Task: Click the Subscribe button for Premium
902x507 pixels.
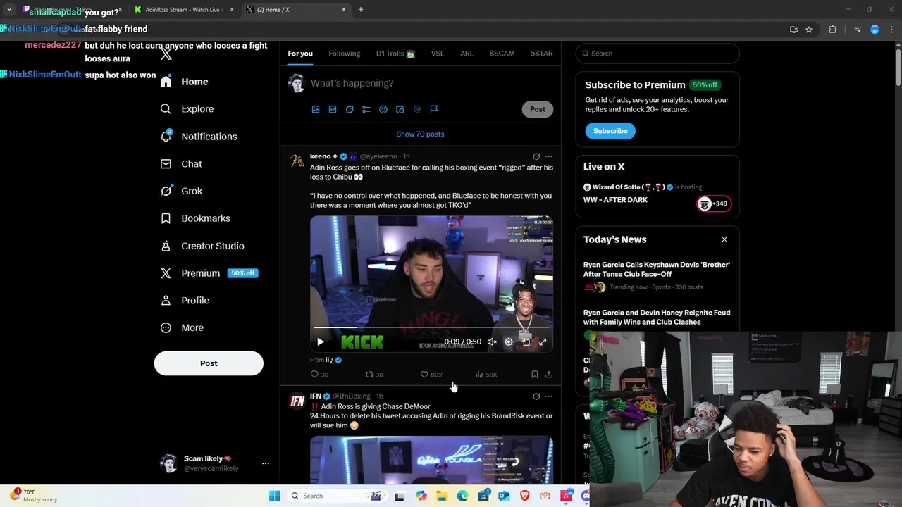Action: (x=610, y=131)
